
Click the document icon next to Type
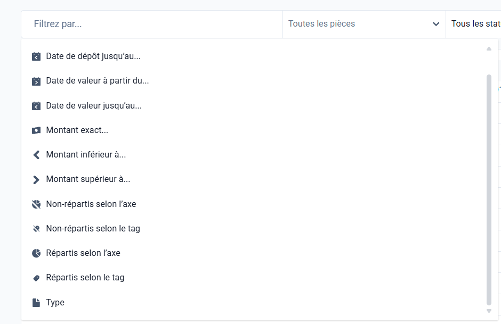[x=36, y=303]
